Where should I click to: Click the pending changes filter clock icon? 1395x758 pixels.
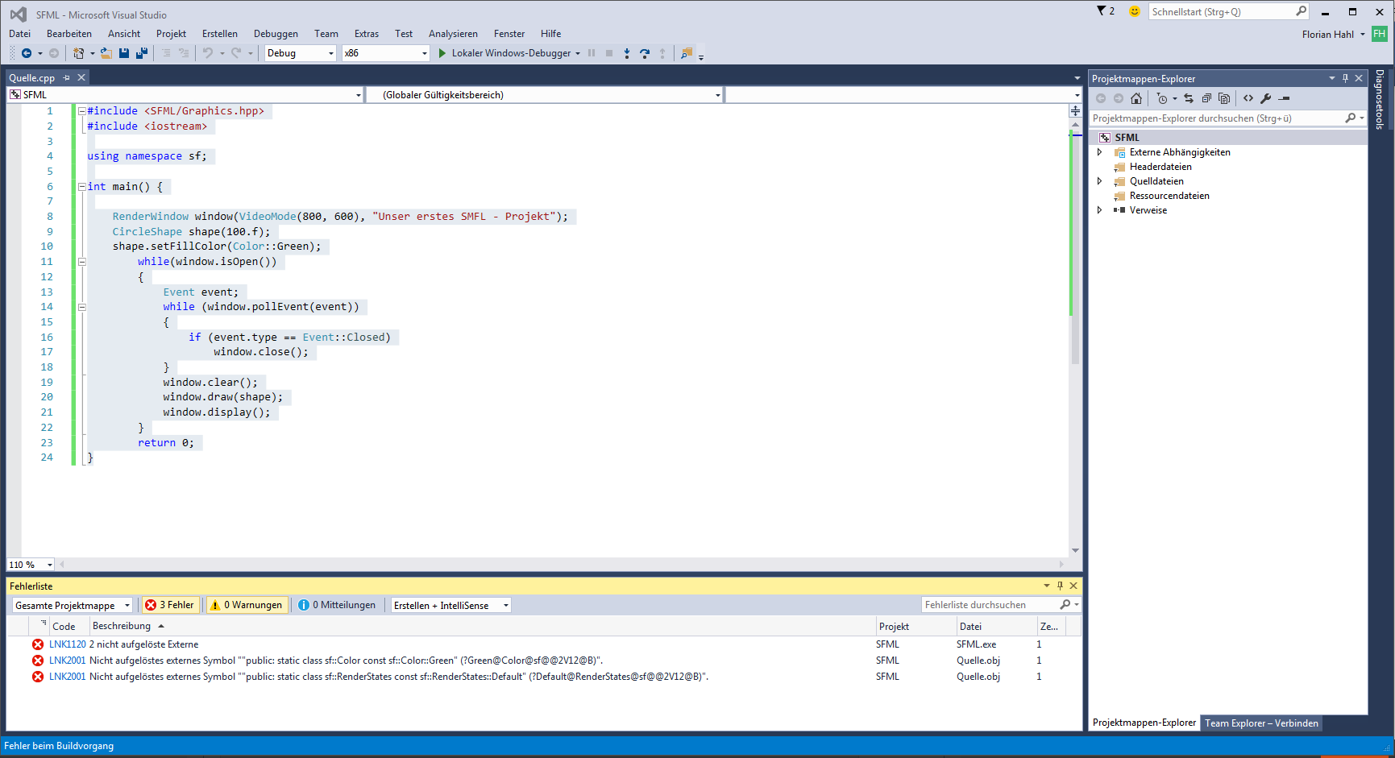coord(1161,98)
